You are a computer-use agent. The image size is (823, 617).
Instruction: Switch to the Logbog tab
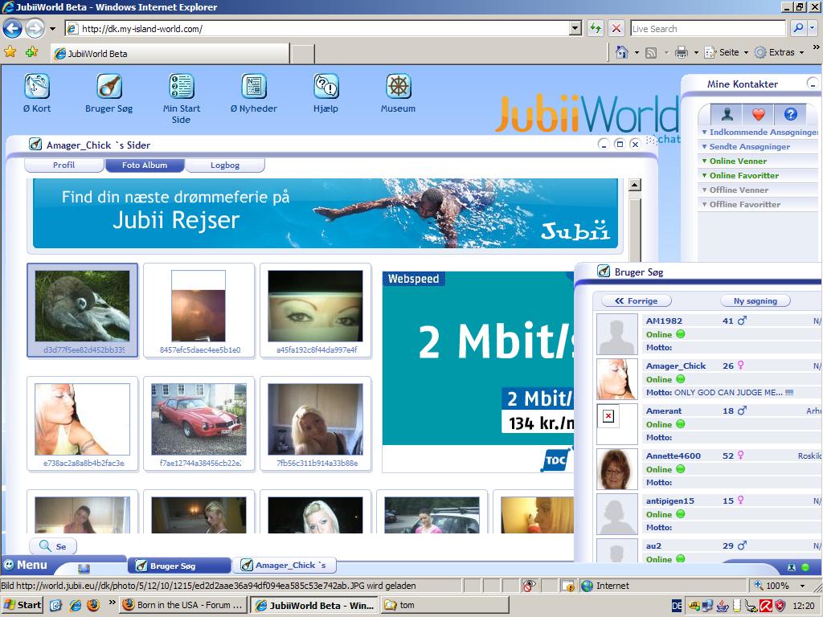[225, 165]
